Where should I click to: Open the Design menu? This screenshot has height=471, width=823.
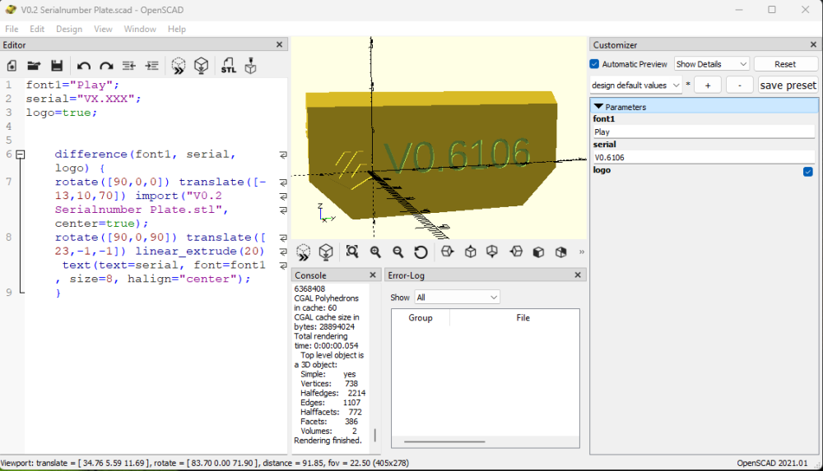coord(69,29)
